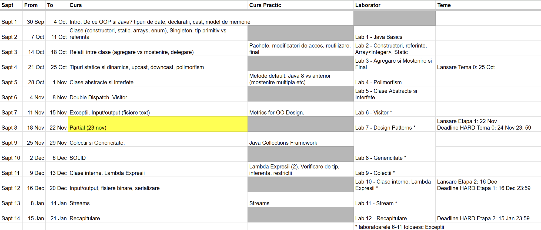Click the SOLID course cell

coord(158,154)
